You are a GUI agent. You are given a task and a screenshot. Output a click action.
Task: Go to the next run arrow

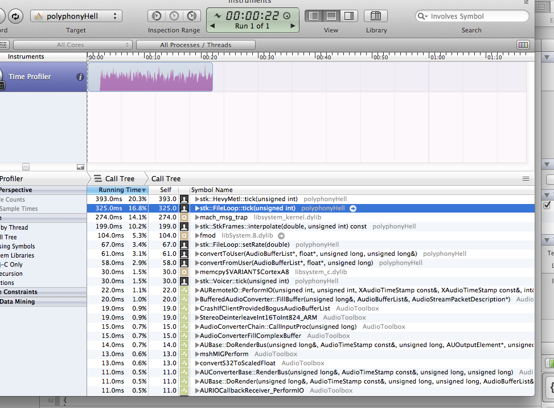[293, 26]
